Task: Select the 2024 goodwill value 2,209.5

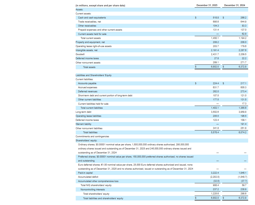Action: click(242, 54)
